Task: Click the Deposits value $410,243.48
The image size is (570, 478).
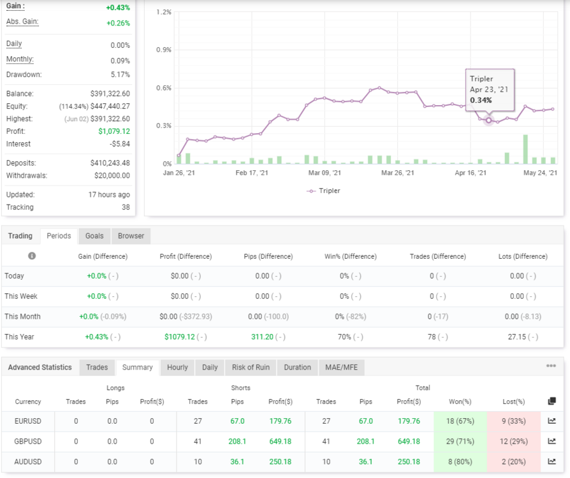Action: (110, 163)
